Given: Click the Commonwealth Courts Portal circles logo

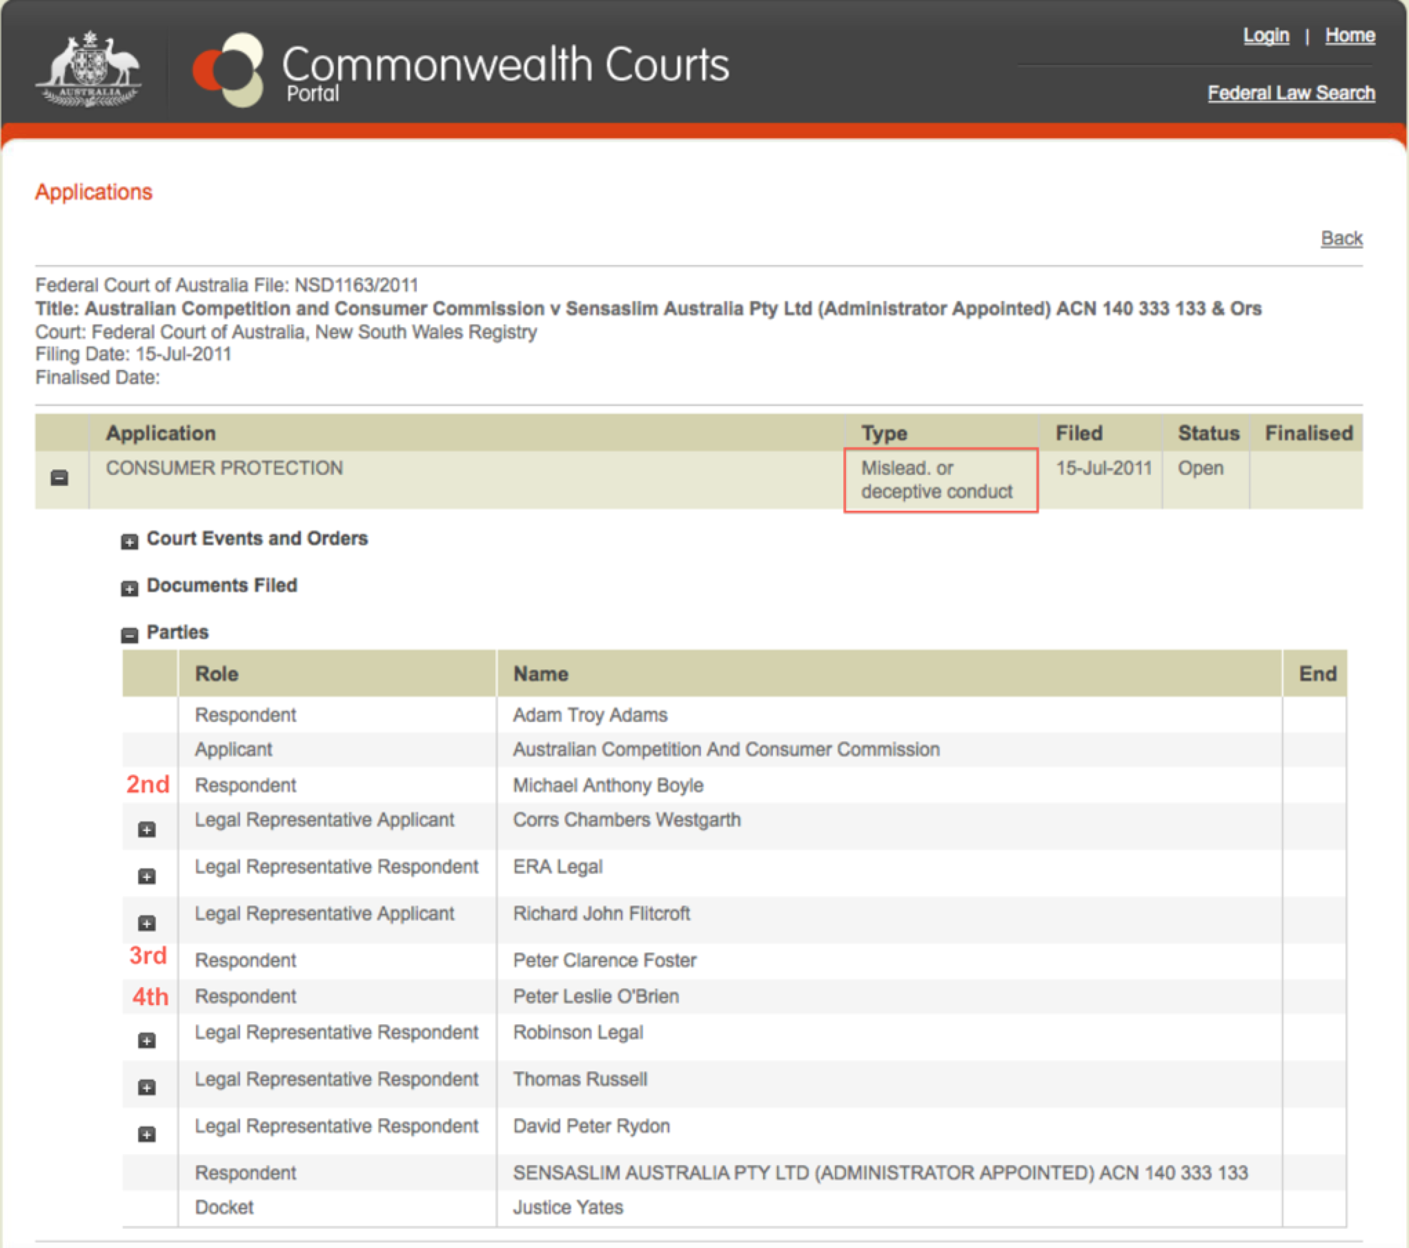Looking at the screenshot, I should click(229, 70).
